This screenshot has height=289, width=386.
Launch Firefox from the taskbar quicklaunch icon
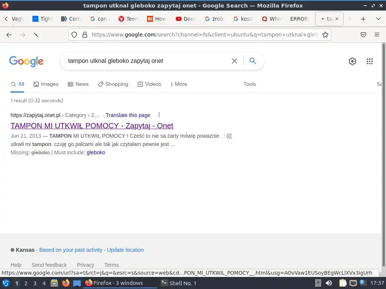pyautogui.click(x=66, y=283)
